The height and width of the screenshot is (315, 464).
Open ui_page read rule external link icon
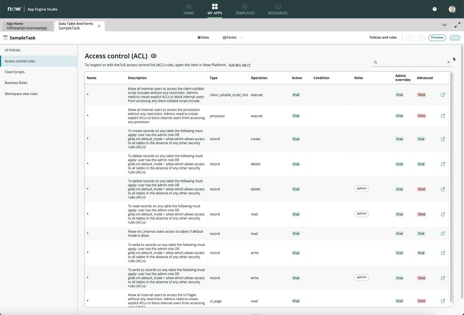[443, 301]
